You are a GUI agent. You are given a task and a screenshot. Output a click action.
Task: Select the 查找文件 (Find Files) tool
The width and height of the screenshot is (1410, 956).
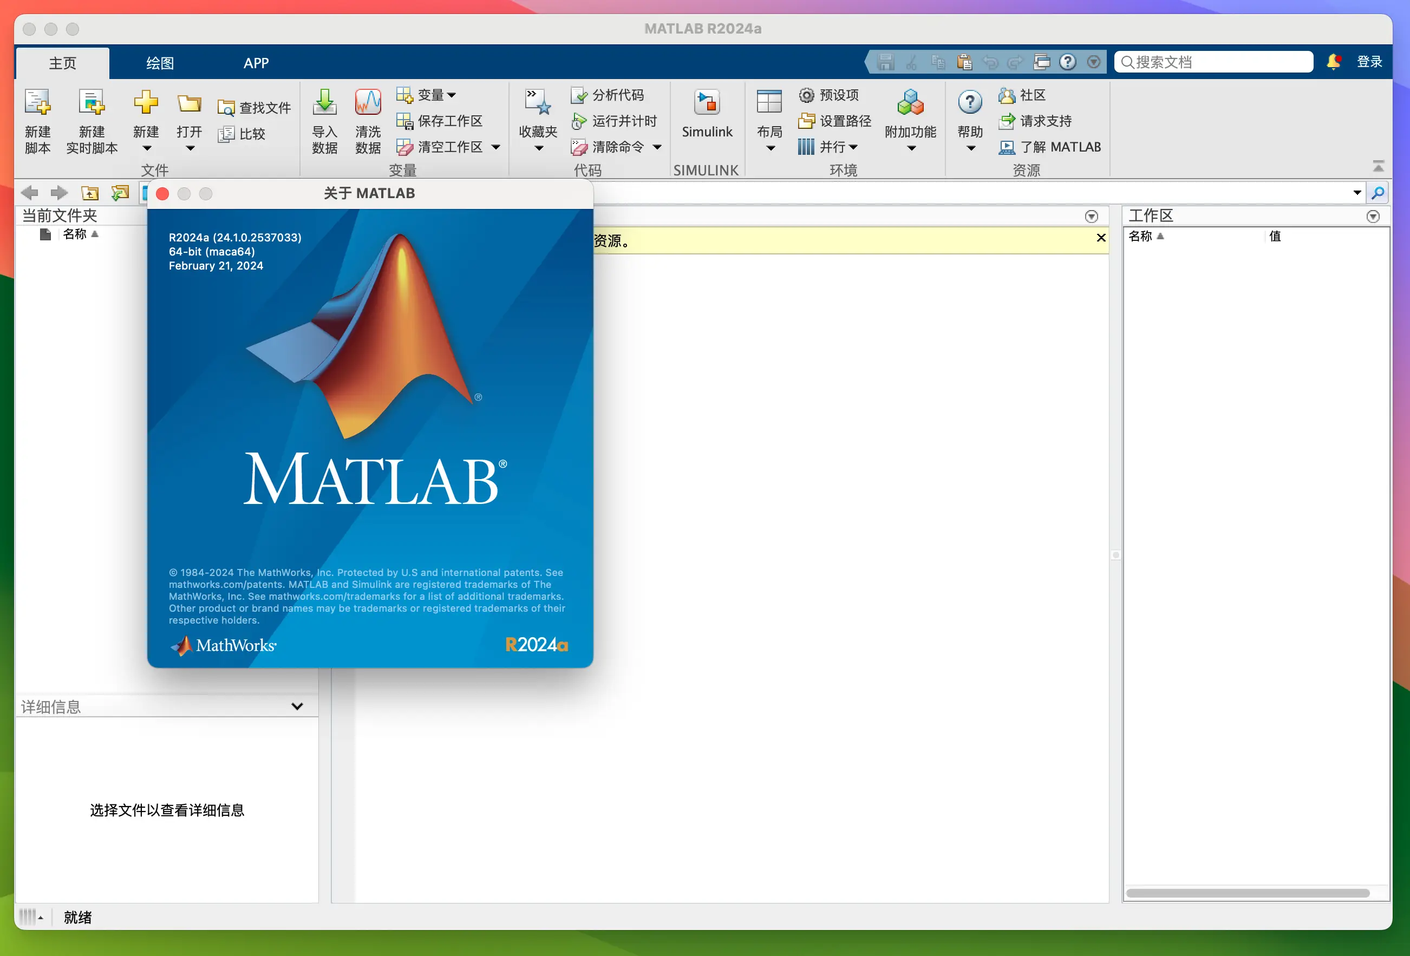255,106
